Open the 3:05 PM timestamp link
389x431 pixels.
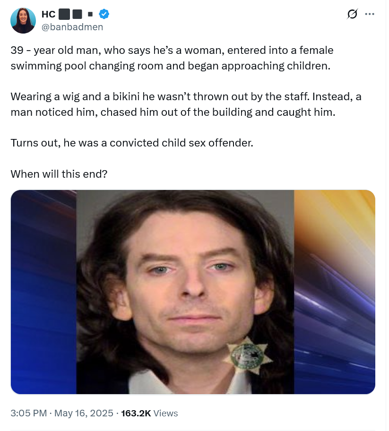(28, 413)
